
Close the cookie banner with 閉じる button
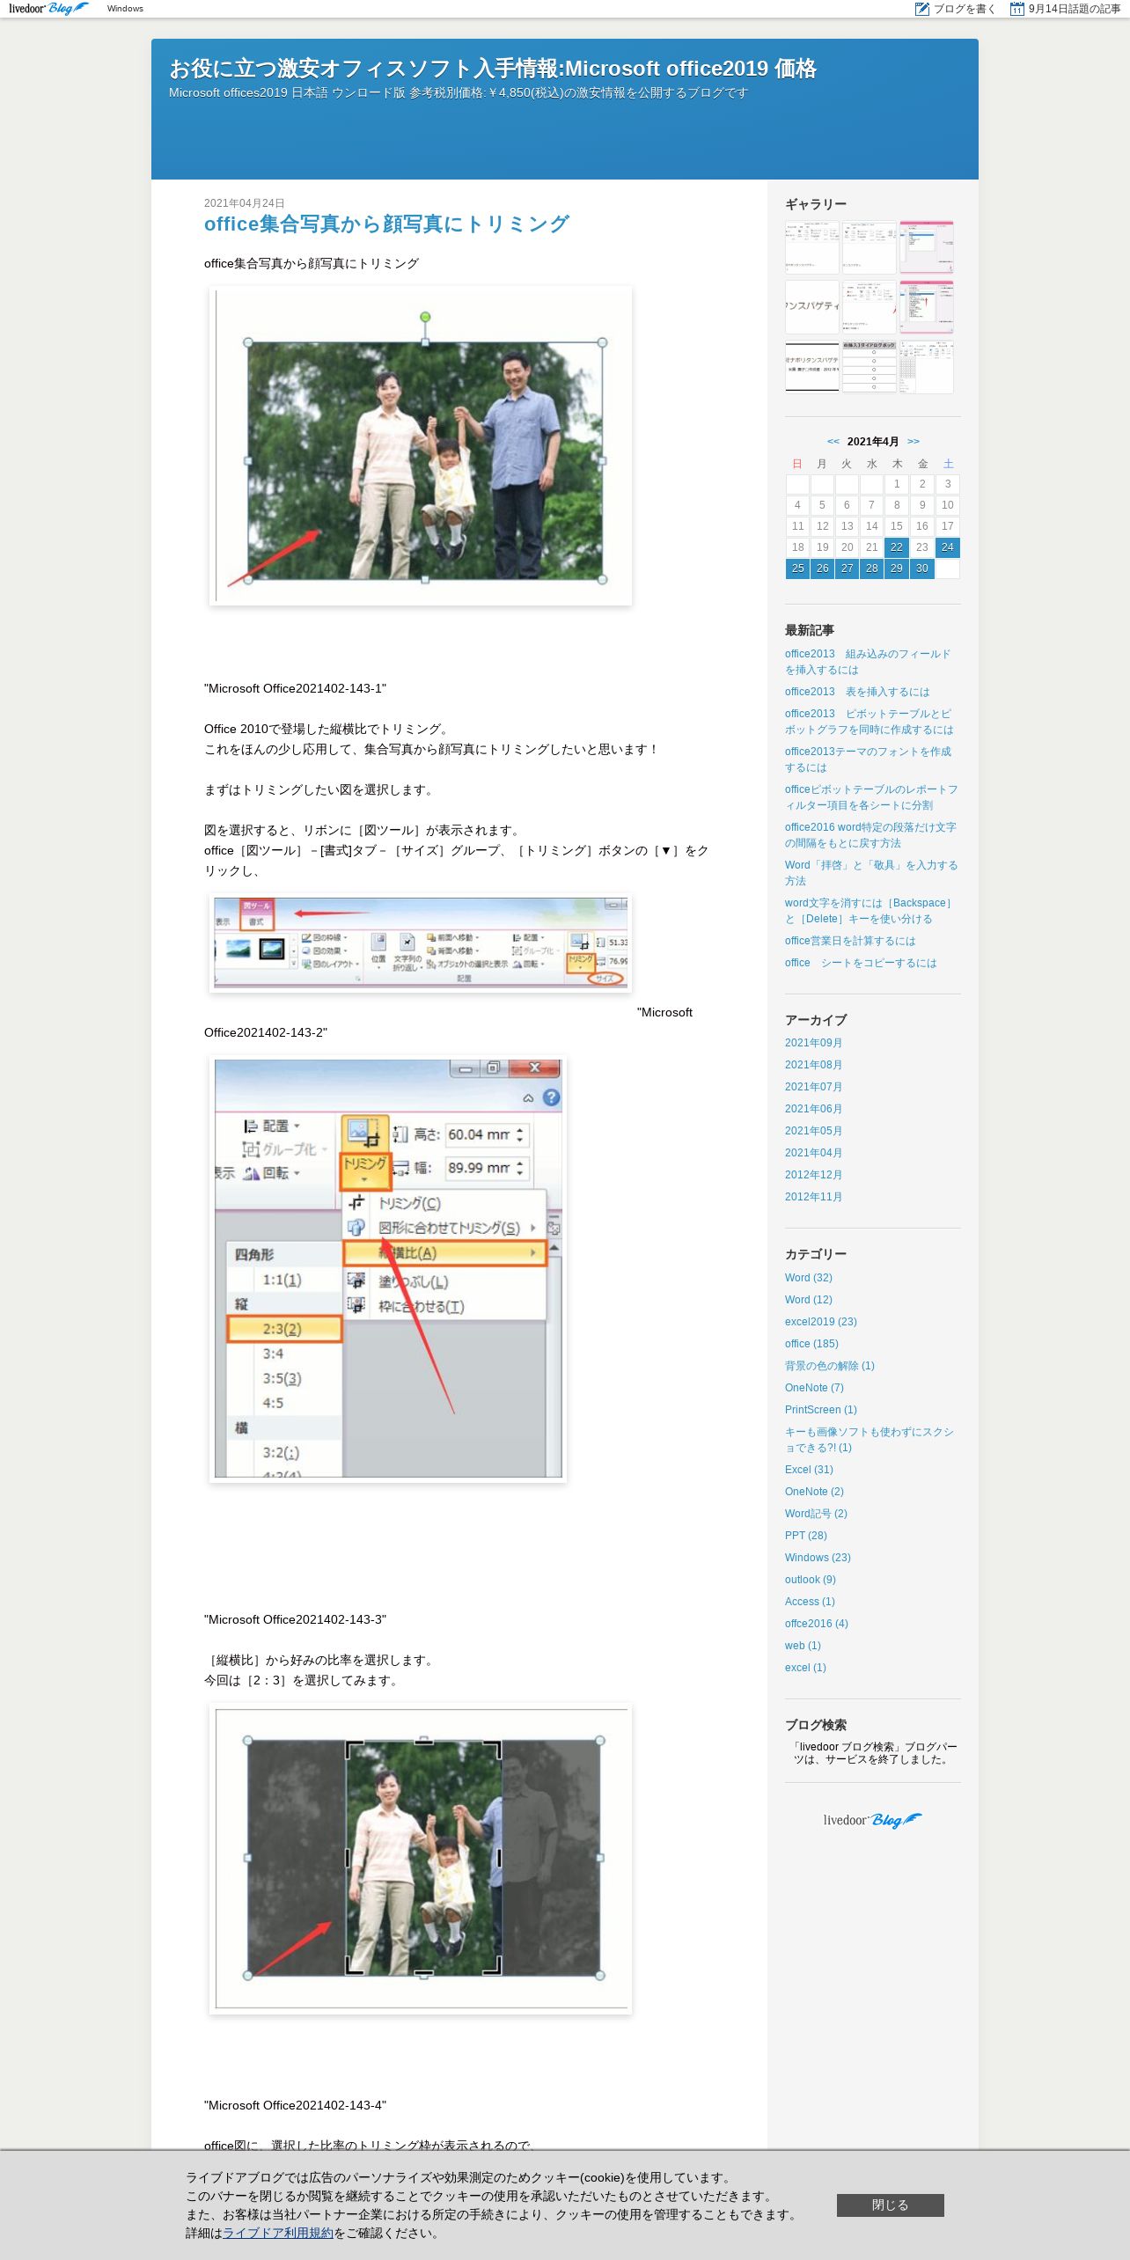point(890,2205)
